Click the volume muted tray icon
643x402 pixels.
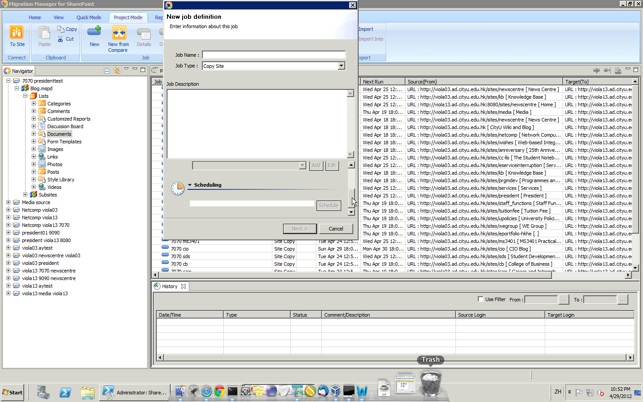pyautogui.click(x=601, y=393)
